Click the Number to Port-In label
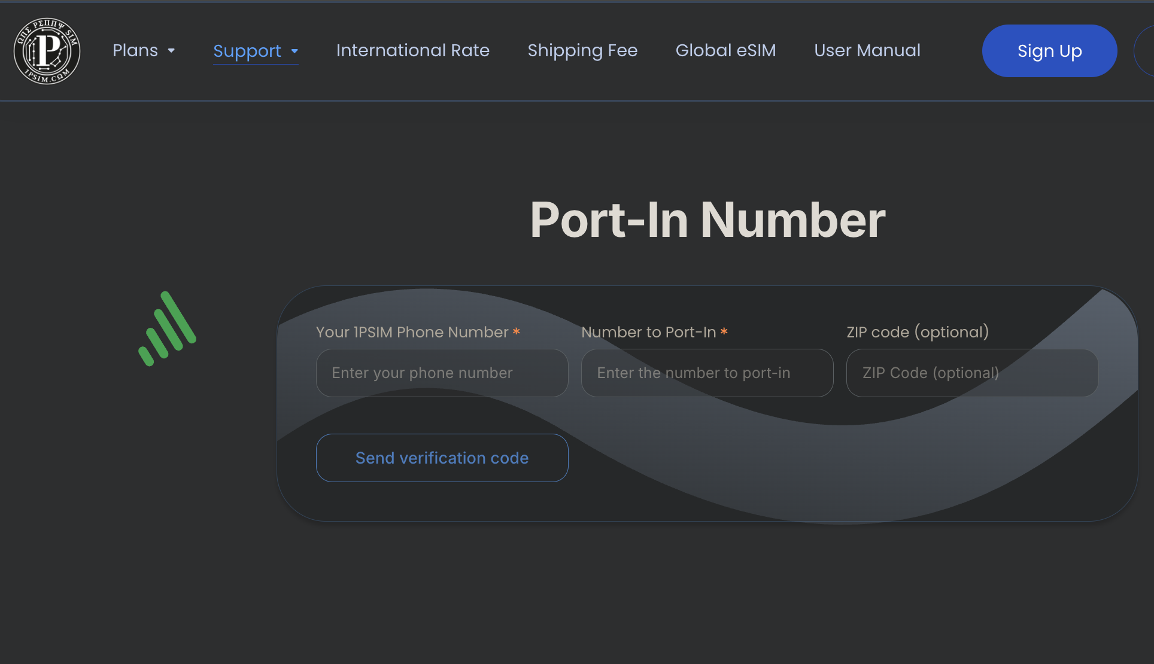The width and height of the screenshot is (1154, 664). point(649,332)
